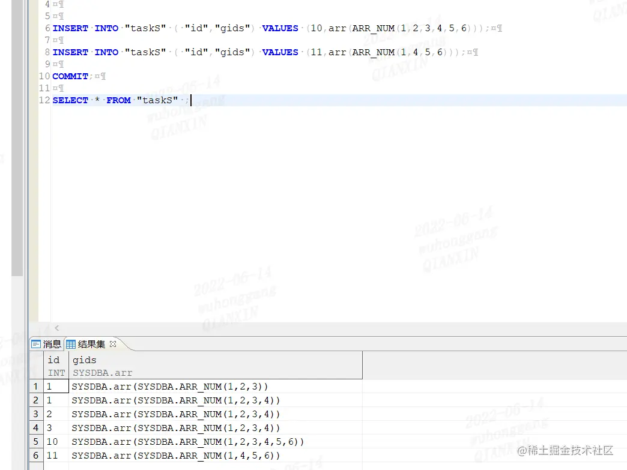
Task: Click gids cell ARR_NUM(1,4,5,6)
Action: click(x=216, y=455)
